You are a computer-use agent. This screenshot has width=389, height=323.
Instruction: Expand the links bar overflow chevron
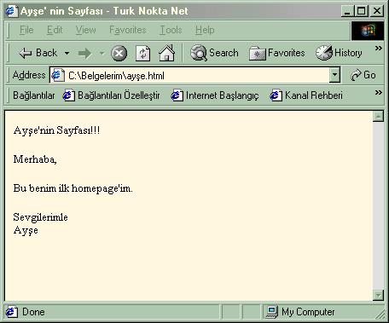pyautogui.click(x=378, y=92)
